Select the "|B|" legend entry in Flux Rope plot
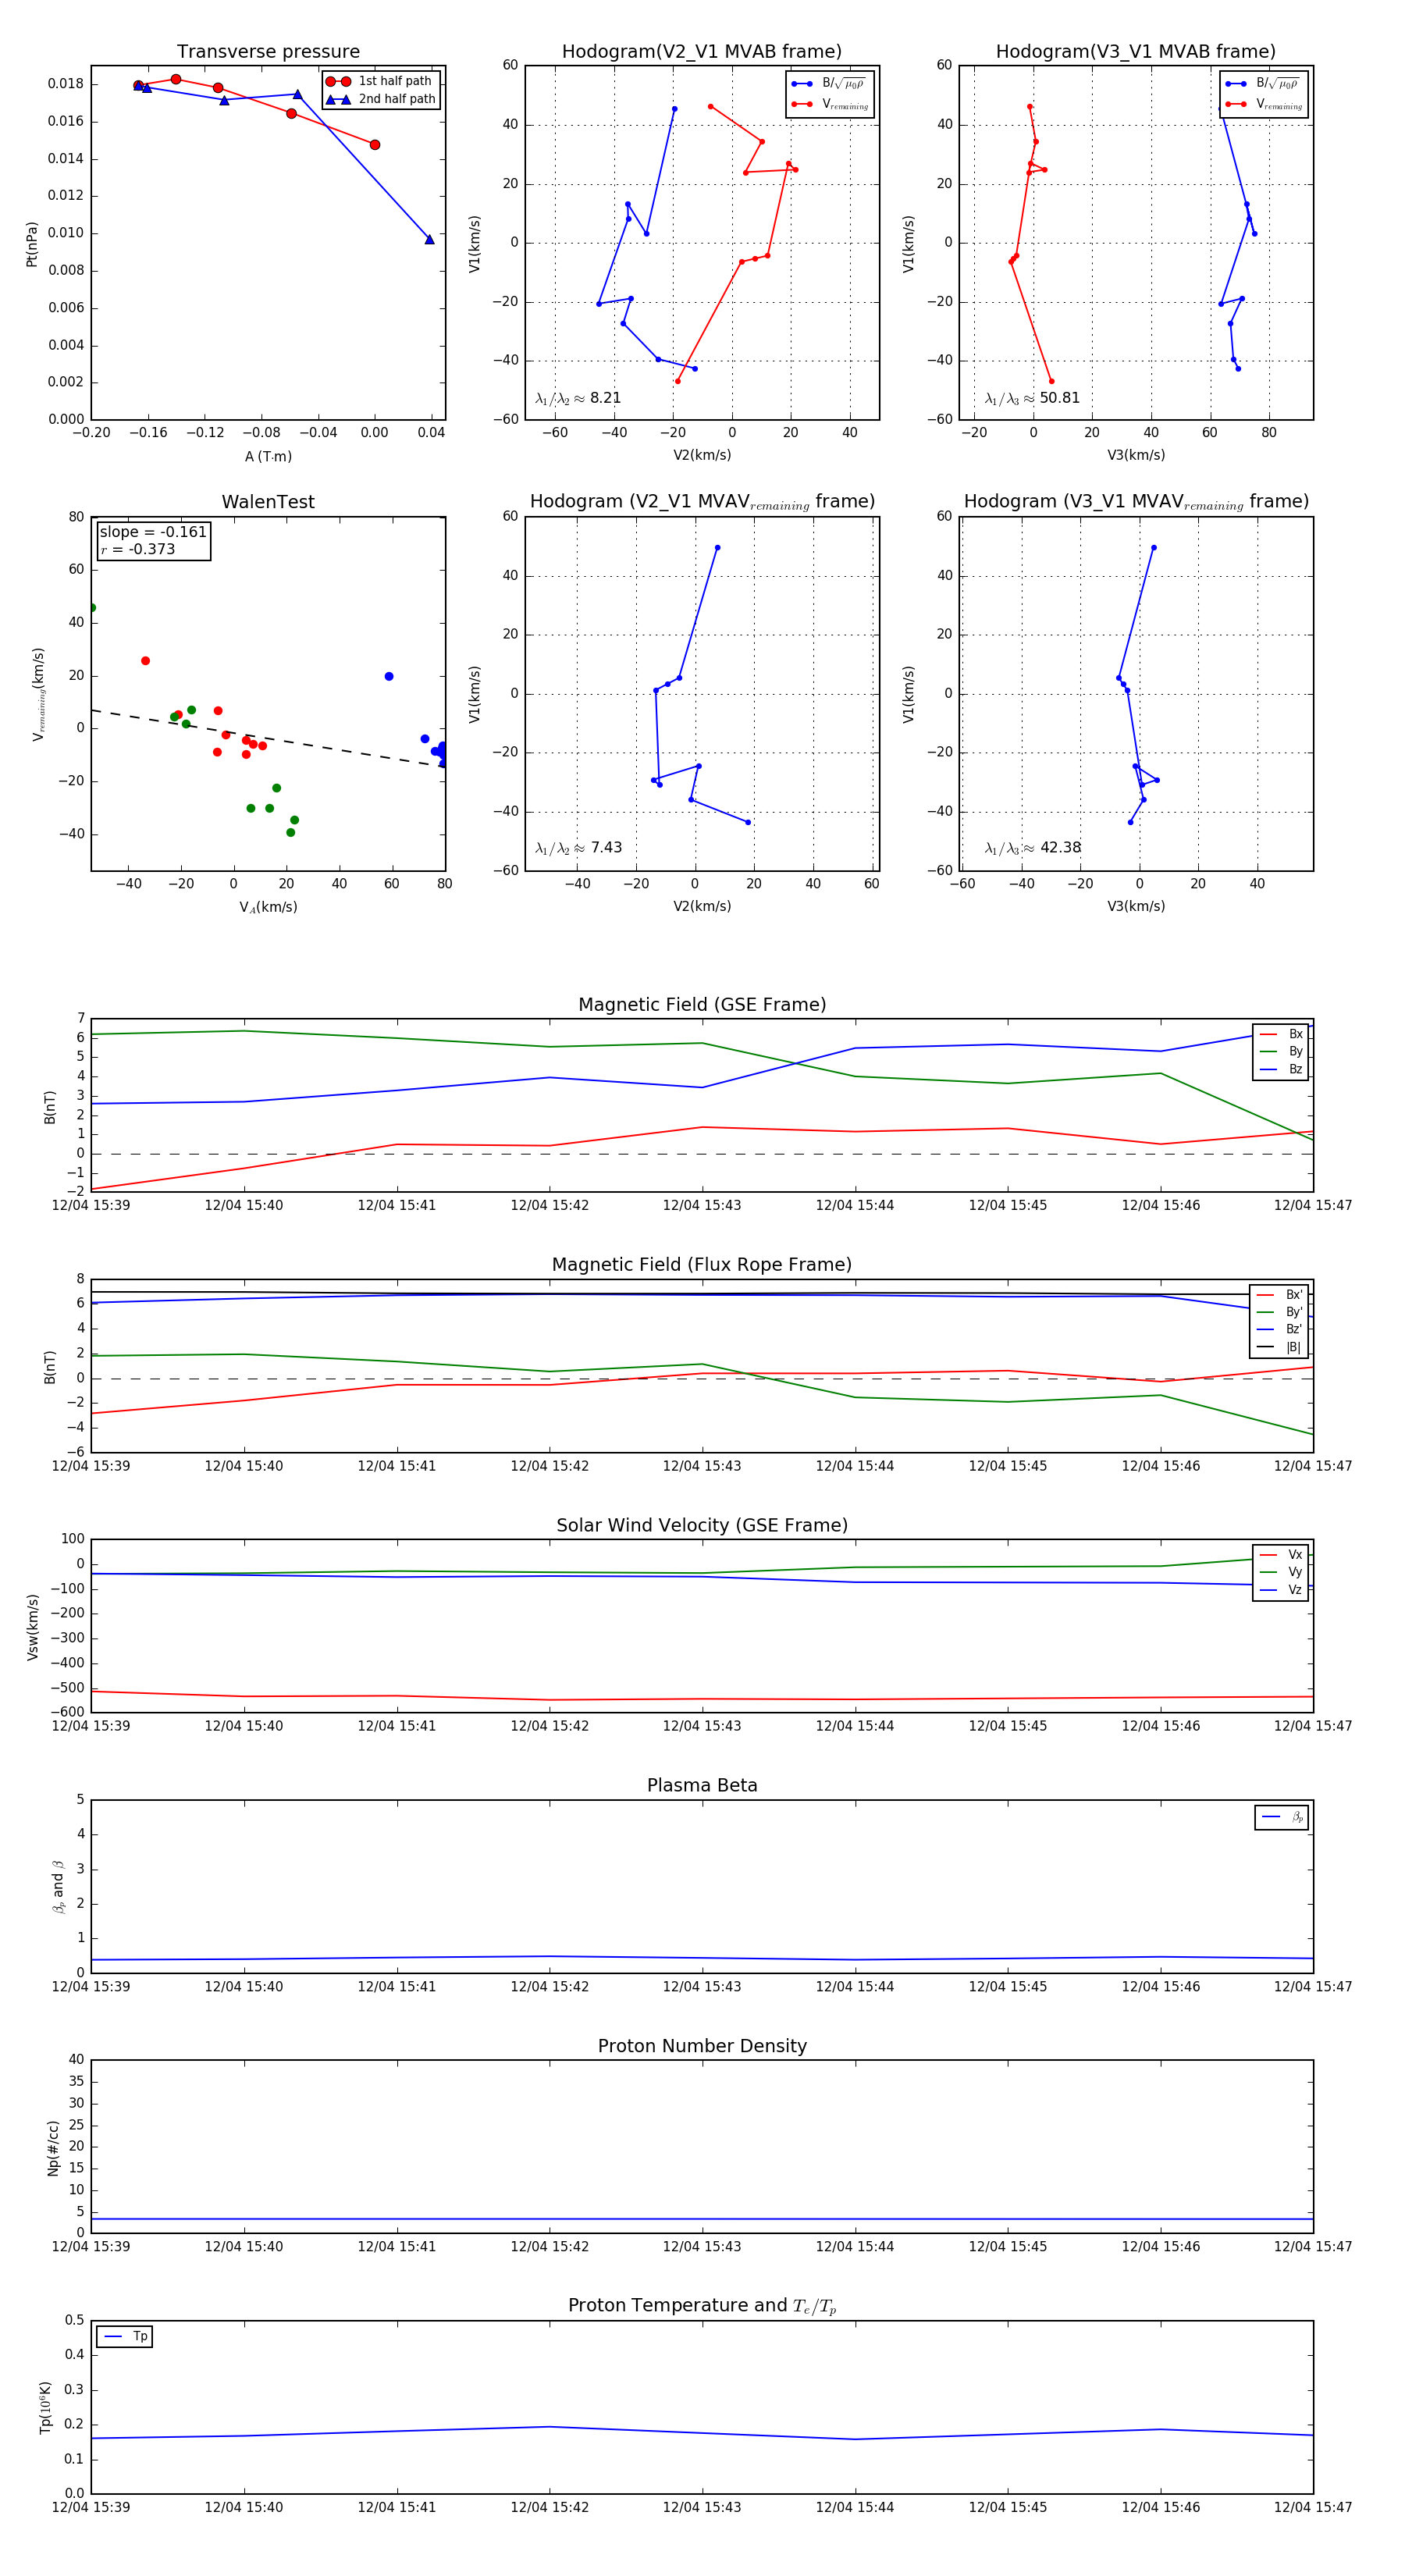 pos(1280,1348)
